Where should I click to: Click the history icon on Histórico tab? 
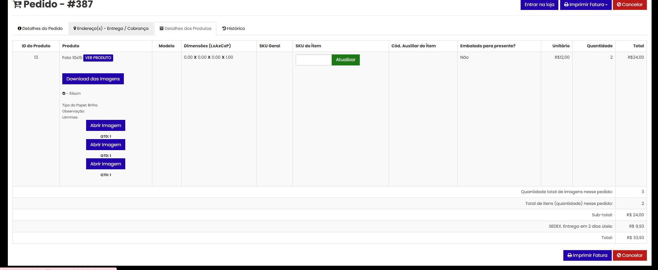pos(224,28)
